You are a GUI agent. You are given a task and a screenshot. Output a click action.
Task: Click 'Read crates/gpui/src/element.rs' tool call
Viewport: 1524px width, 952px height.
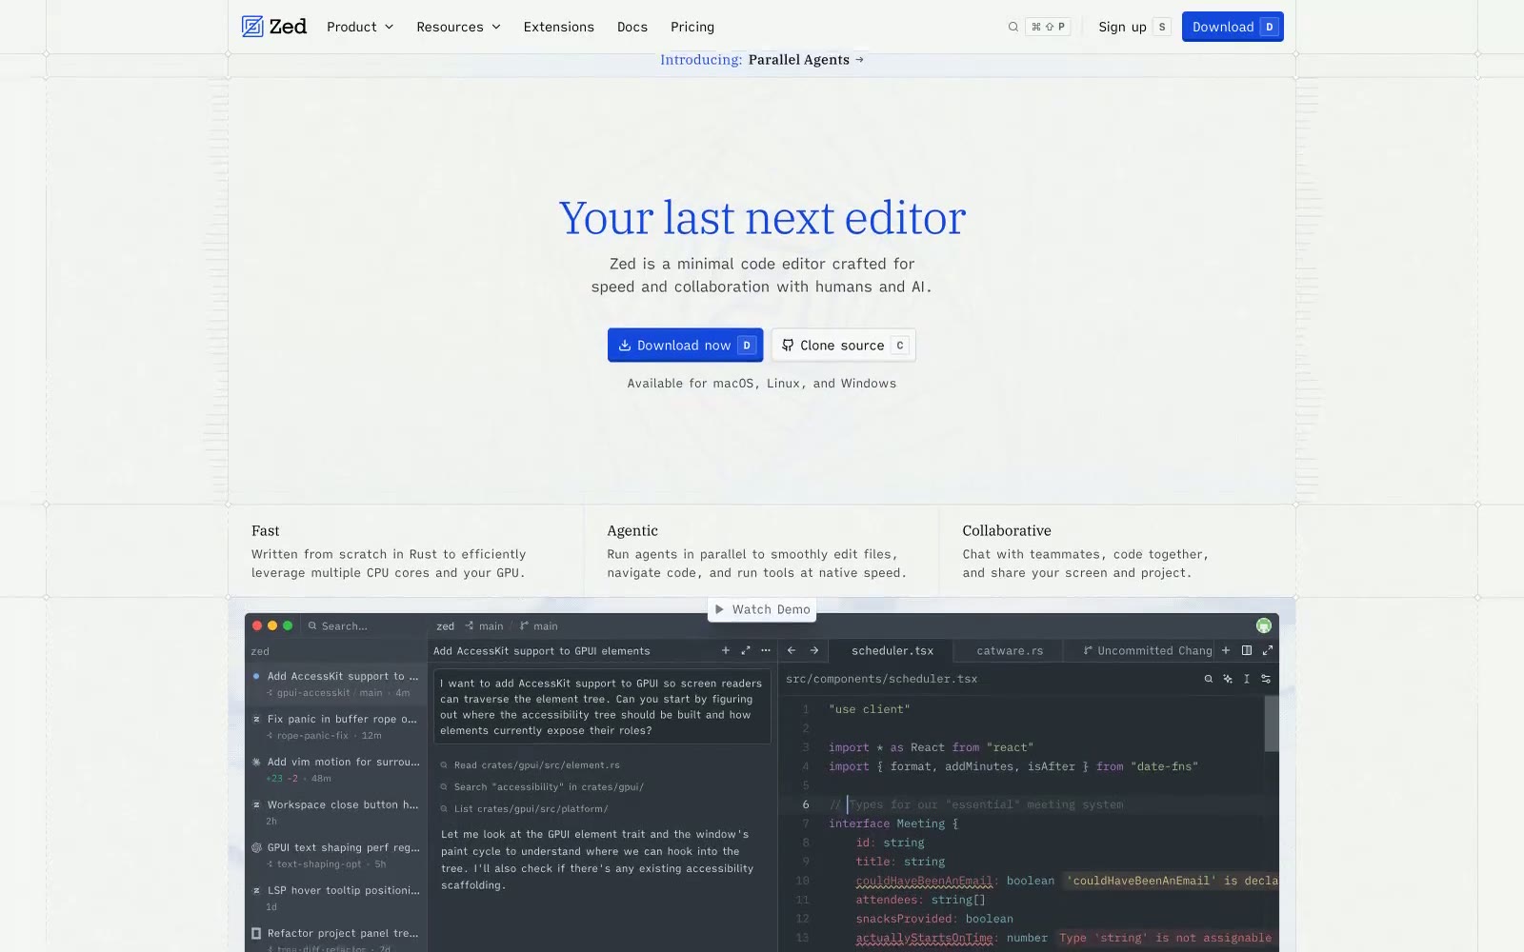point(531,765)
